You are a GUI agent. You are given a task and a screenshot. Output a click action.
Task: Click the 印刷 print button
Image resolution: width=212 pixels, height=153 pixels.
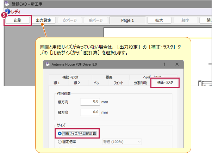pyautogui.click(x=18, y=20)
